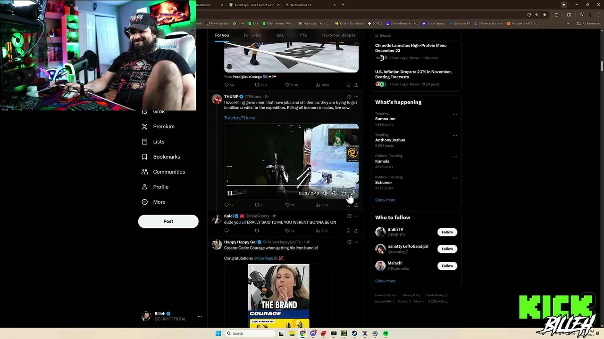
Task: Open more options on THump's post
Action: [x=356, y=97]
